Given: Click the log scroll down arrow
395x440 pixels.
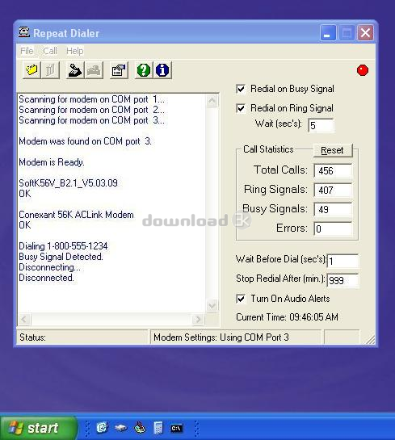Looking at the screenshot, I should tap(212, 305).
